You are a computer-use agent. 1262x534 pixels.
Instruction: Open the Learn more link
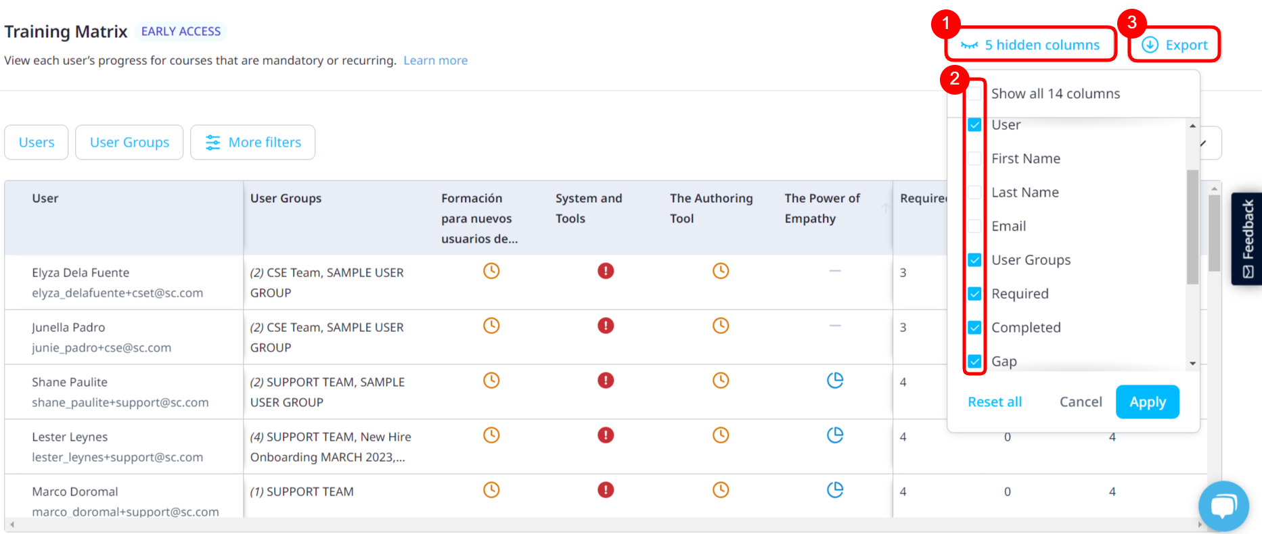tap(435, 61)
